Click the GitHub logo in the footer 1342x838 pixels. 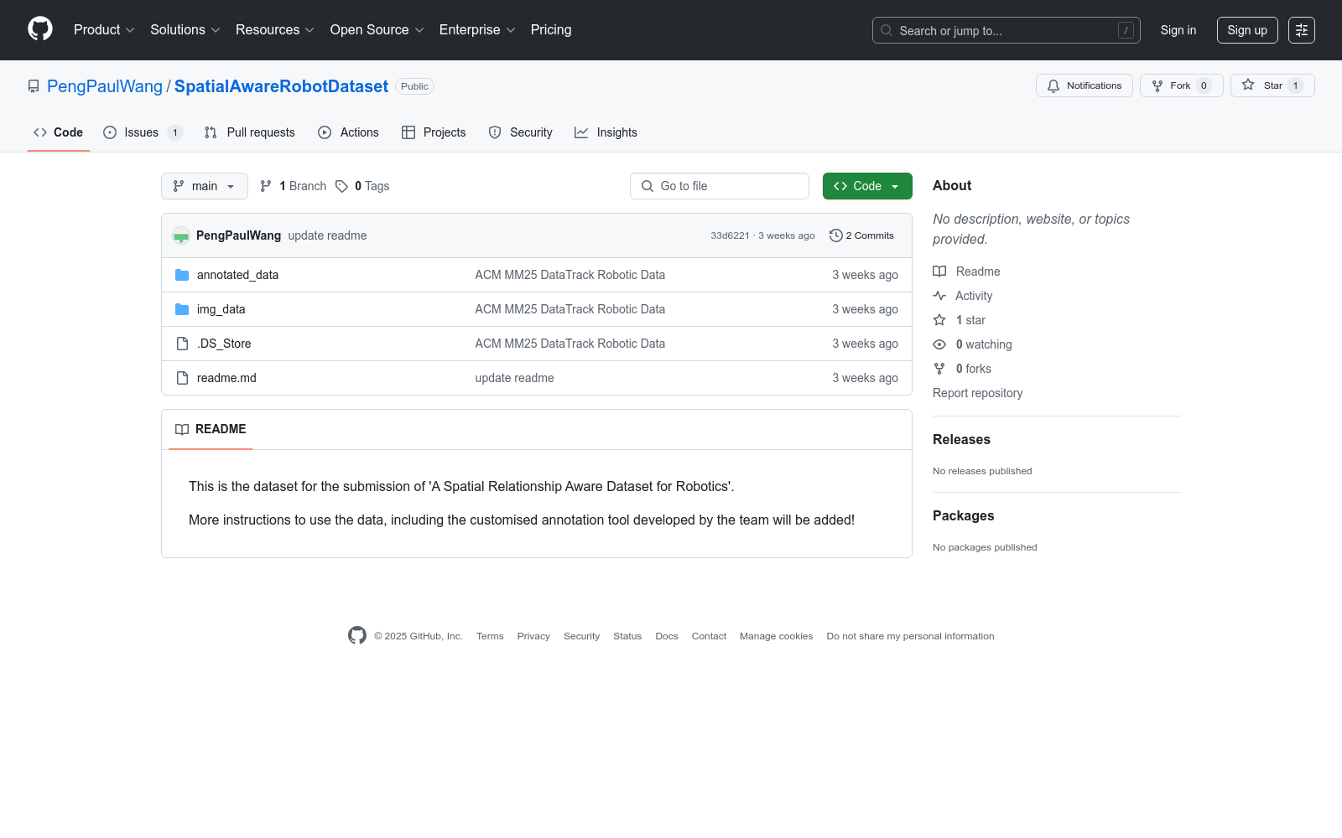357,636
